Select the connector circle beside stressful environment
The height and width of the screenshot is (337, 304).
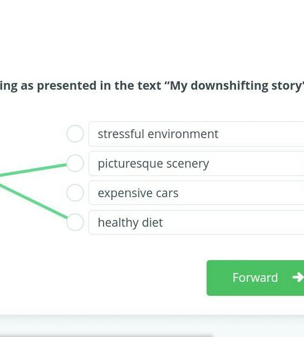[75, 134]
